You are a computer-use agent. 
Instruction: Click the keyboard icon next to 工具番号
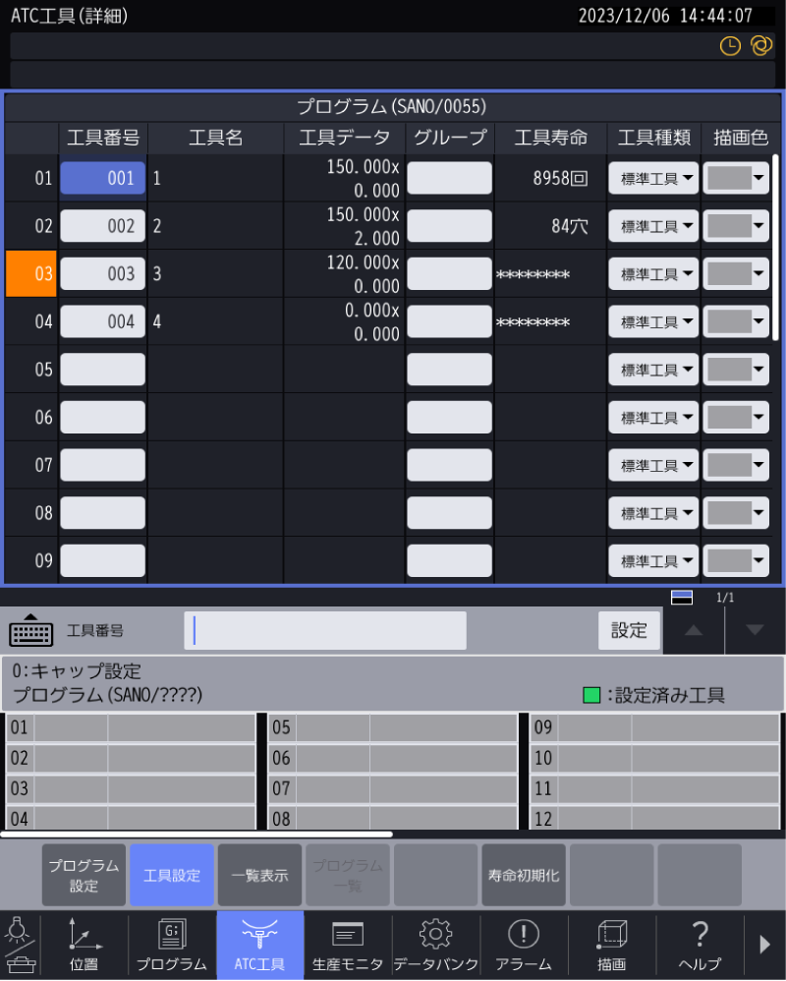tap(31, 631)
